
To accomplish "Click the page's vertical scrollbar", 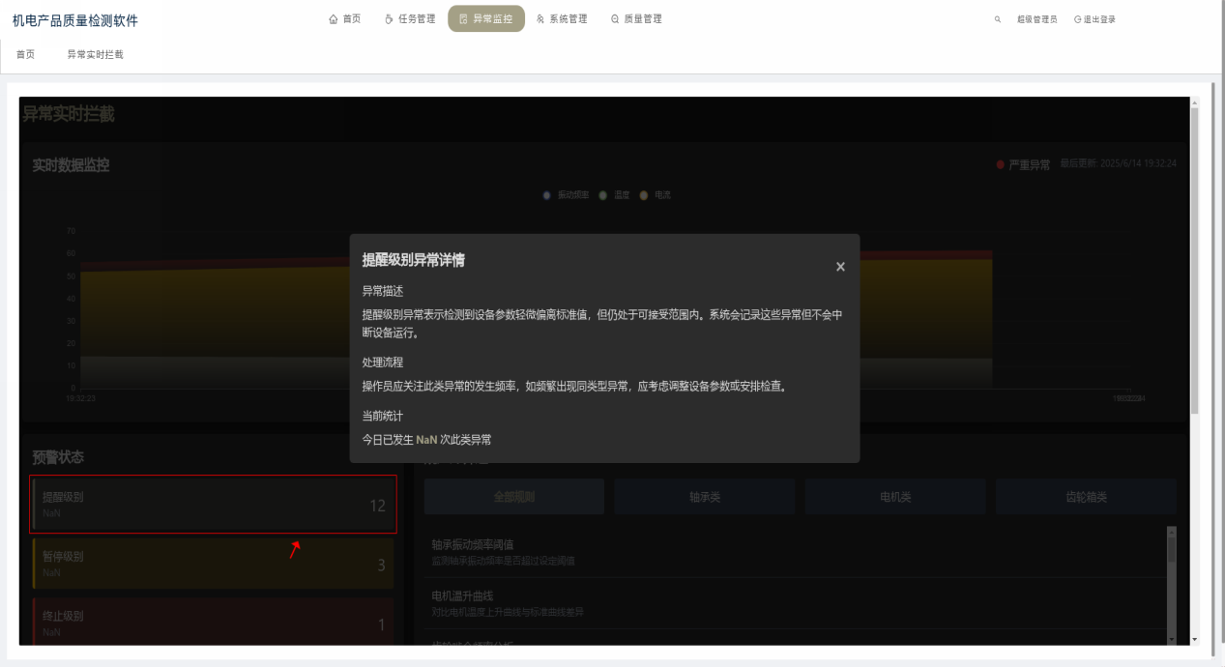I will pos(1194,261).
